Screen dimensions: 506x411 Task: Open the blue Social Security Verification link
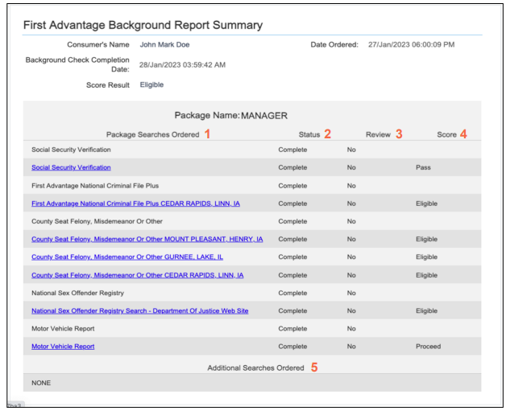pos(71,167)
